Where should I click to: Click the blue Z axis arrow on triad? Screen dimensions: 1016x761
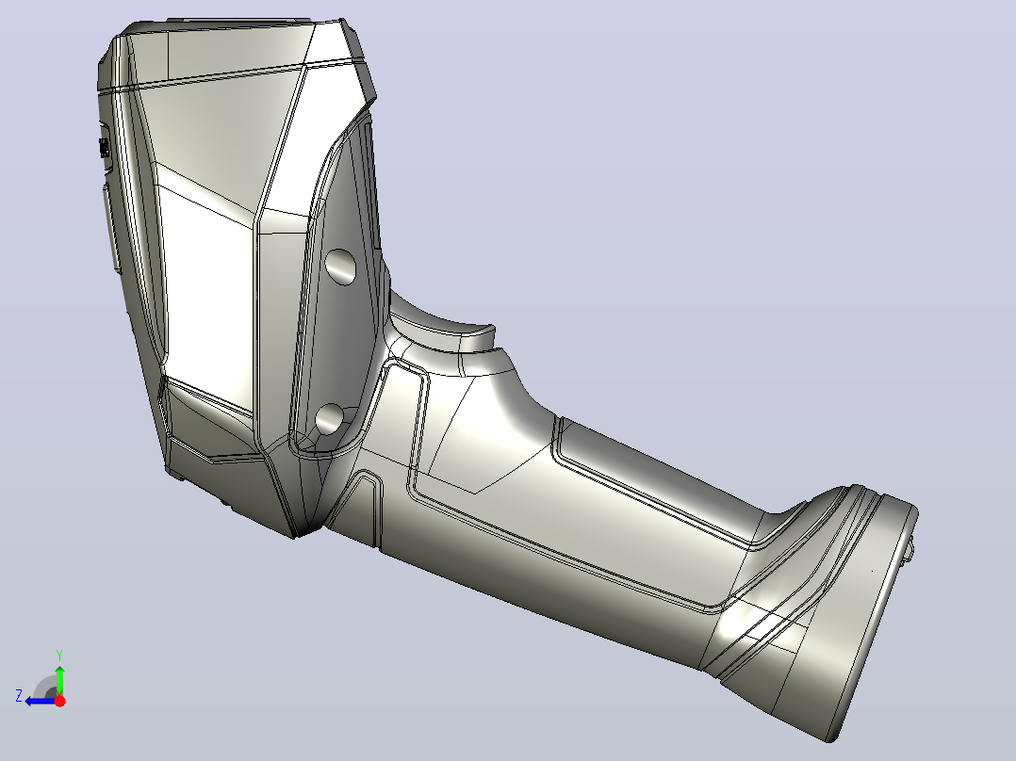point(41,702)
